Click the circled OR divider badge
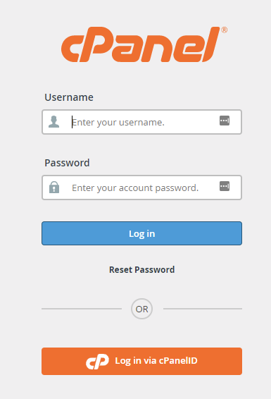Image resolution: width=271 pixels, height=399 pixels. pos(141,309)
